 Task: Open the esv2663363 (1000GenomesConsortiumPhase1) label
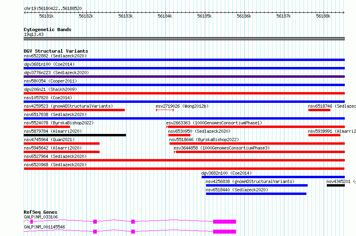coord(214,123)
